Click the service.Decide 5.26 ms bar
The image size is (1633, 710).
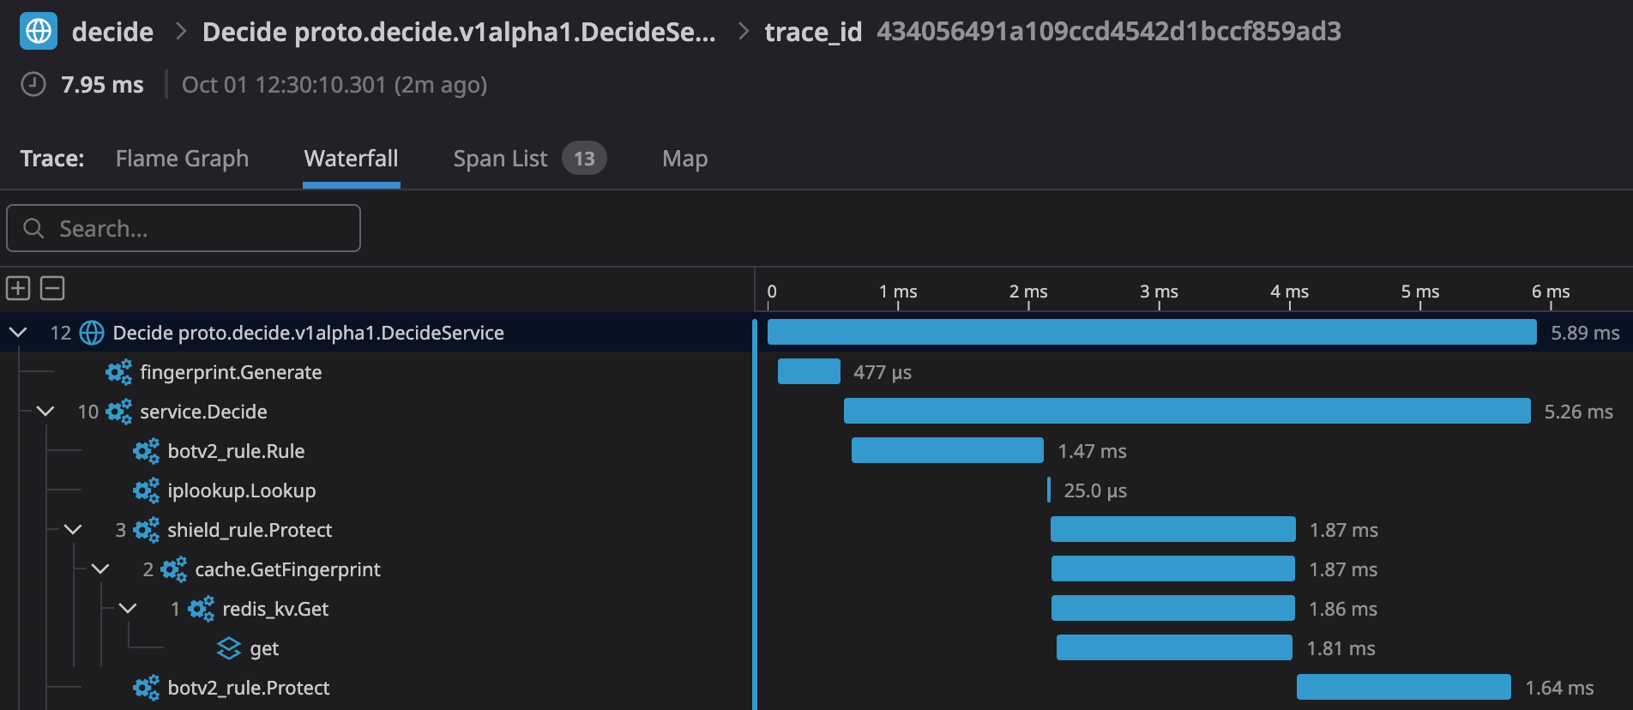1187,411
